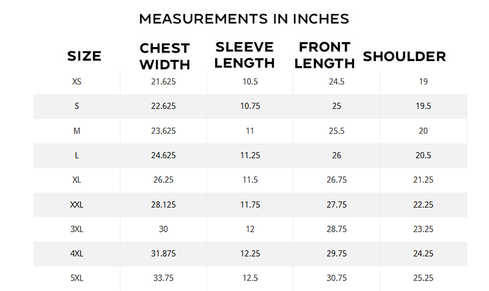Click chest width value 21.625

click(164, 81)
